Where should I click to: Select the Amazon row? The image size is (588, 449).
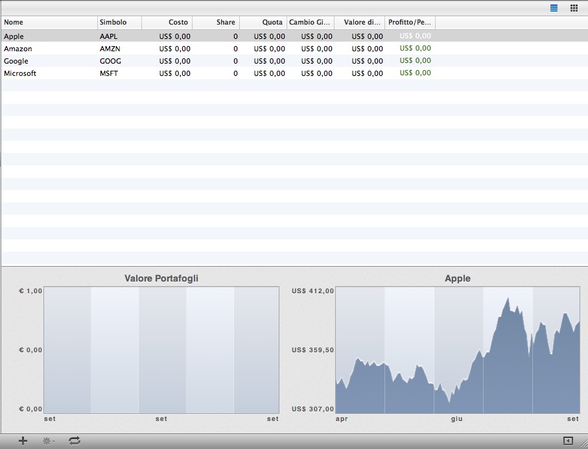[x=294, y=49]
